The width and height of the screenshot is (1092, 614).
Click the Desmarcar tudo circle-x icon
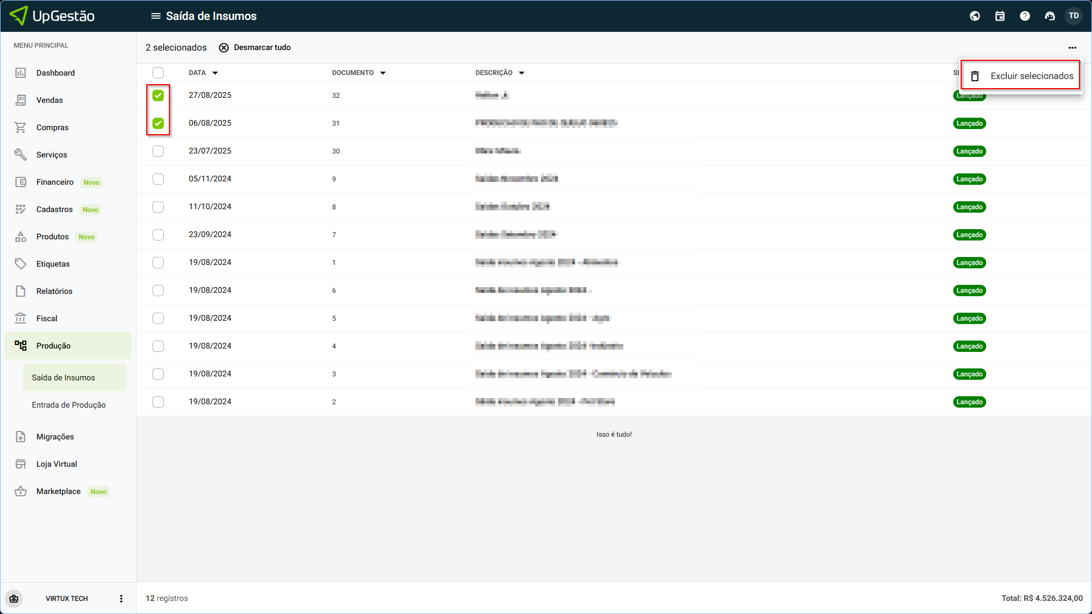pos(224,48)
